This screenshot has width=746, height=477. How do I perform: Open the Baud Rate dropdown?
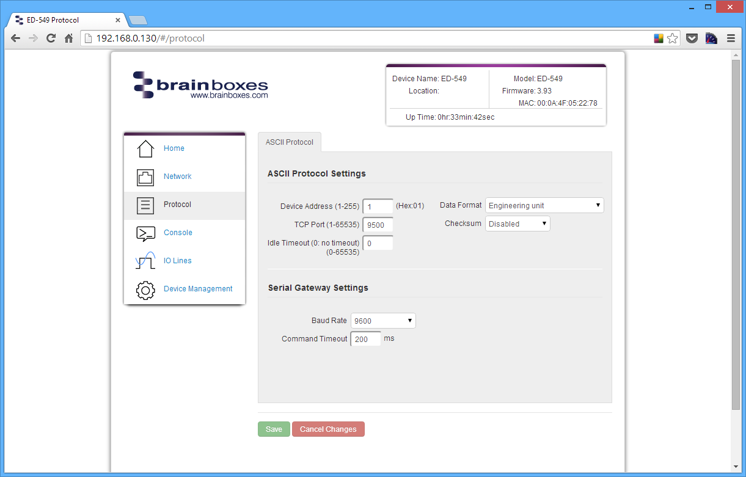coord(382,320)
